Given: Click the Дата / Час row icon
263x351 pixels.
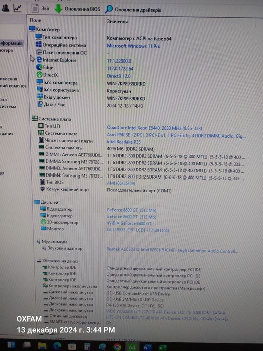Looking at the screenshot, I should point(40,104).
